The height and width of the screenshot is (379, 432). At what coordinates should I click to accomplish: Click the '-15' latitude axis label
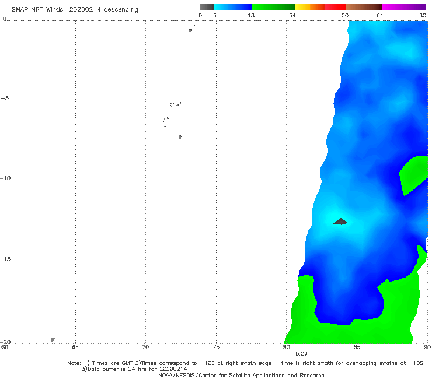(5, 259)
